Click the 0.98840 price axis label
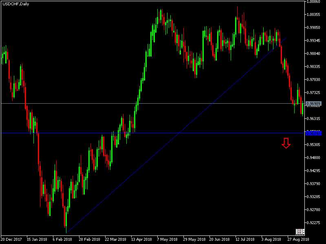Viewport: 326px width, 244px height. click(x=313, y=54)
